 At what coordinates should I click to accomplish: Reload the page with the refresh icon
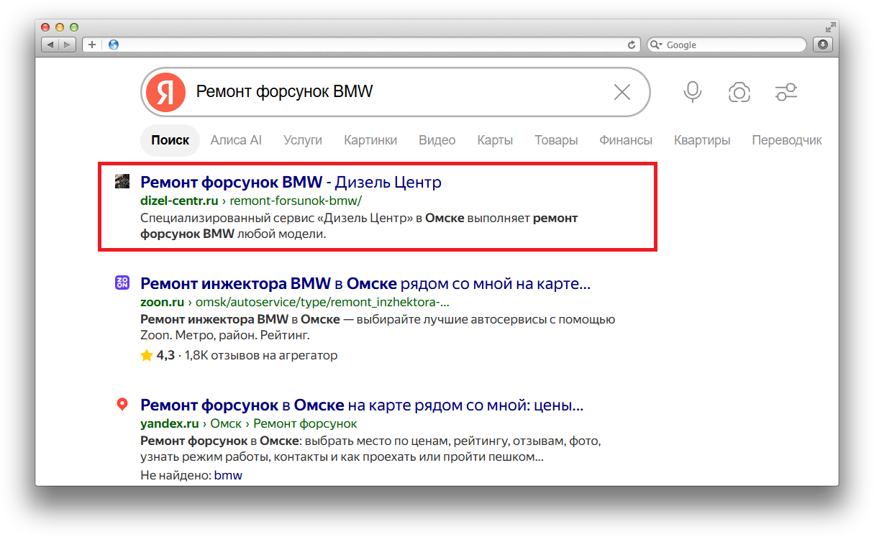(x=632, y=45)
